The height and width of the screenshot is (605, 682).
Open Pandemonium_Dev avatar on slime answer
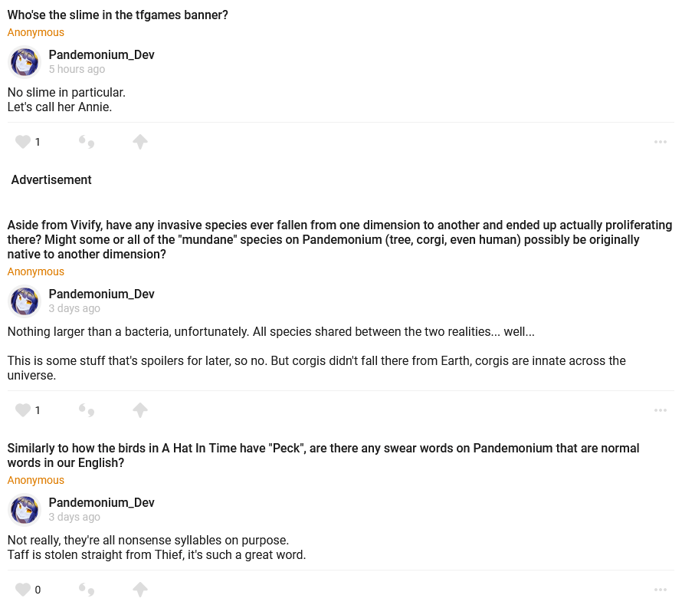[25, 62]
